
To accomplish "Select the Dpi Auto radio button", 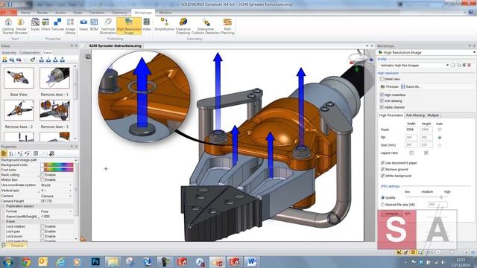I will point(439,137).
